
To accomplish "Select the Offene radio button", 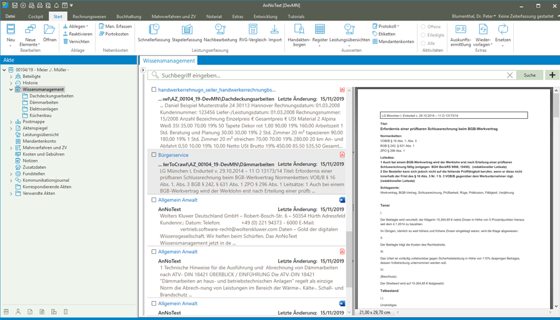I will [x=423, y=27].
